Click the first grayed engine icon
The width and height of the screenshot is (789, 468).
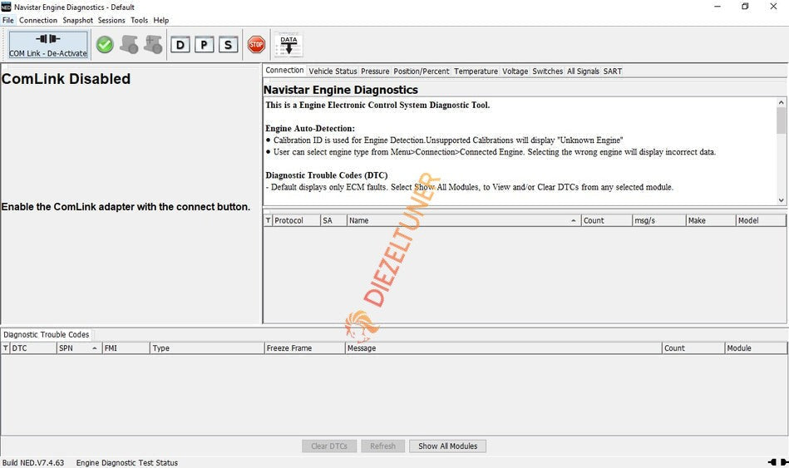(130, 45)
